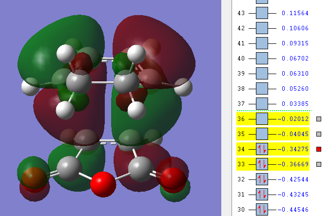This screenshot has width=330, height=216.
Task: Click energy value -0.34275
Action: (x=293, y=149)
